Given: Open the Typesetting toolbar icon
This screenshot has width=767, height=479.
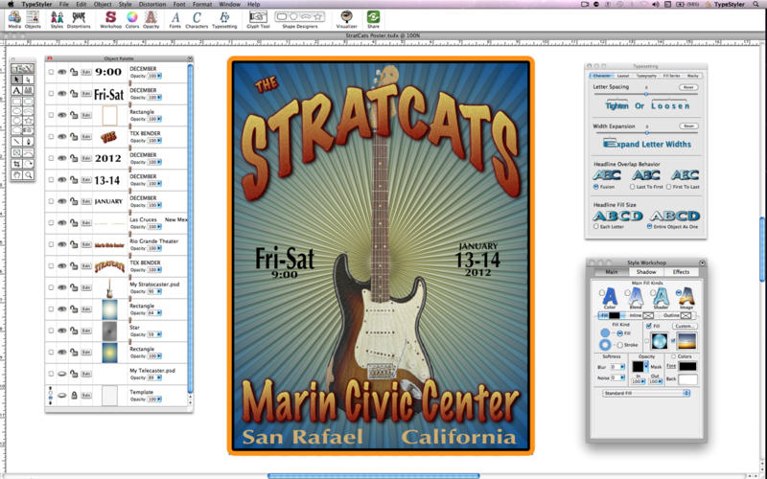Looking at the screenshot, I should coord(224,17).
